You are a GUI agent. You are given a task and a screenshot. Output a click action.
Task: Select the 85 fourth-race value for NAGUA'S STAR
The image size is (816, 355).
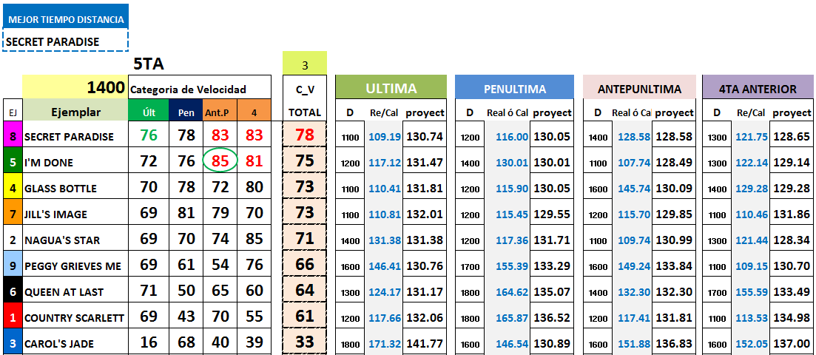click(x=254, y=239)
